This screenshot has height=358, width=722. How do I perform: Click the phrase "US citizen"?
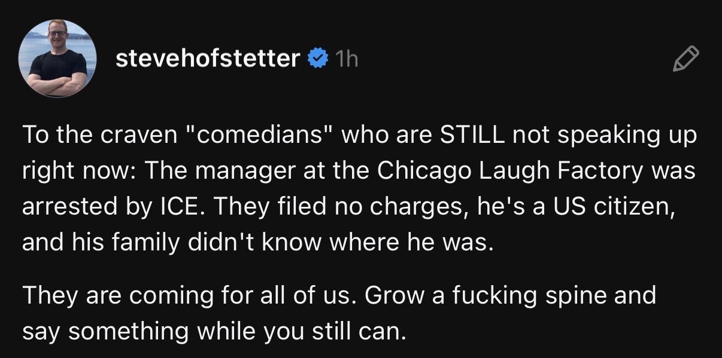(x=622, y=207)
